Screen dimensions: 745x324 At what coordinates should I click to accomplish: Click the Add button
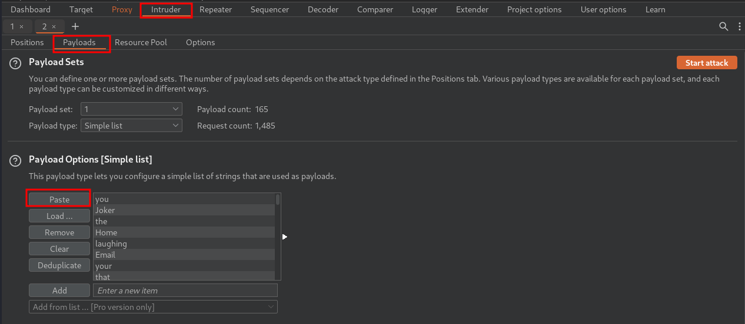coord(59,291)
